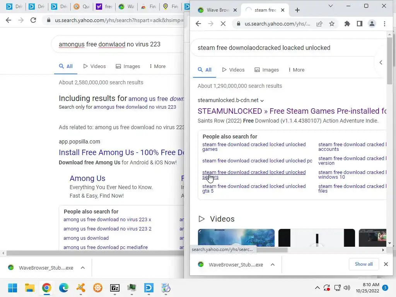Open the Extensions puzzle icon
Screen dimensions: 396x297
pyautogui.click(x=347, y=24)
